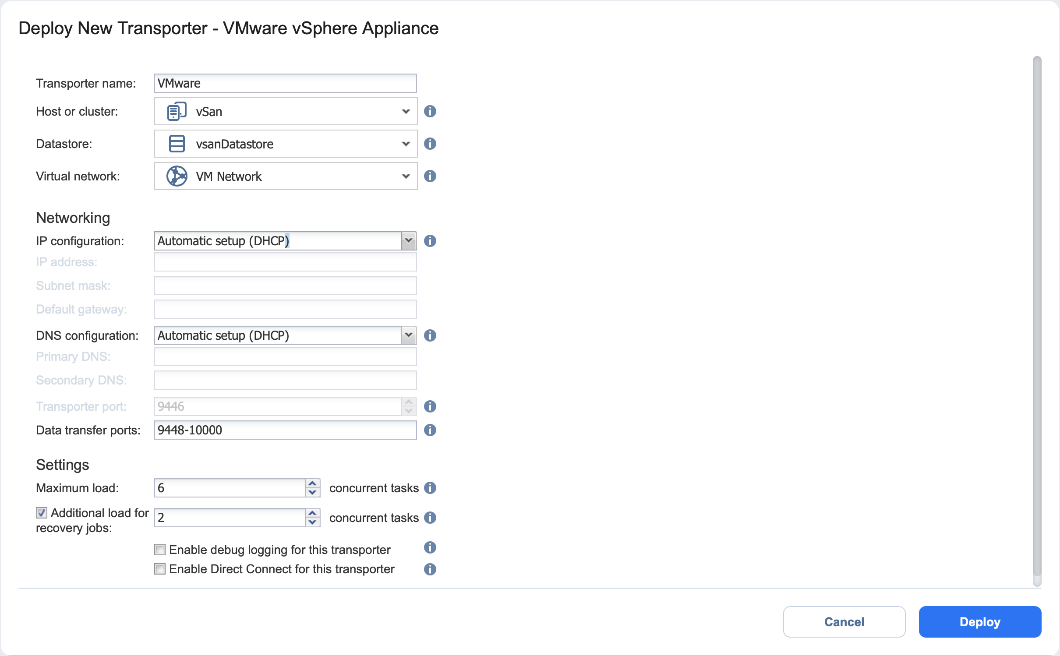Click info icon next to DNS configuration

tap(430, 335)
